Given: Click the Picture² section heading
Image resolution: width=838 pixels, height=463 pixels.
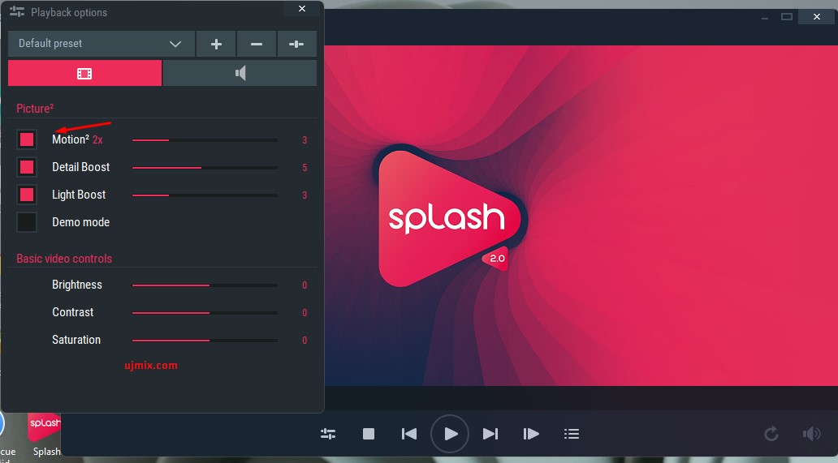Looking at the screenshot, I should 35,109.
